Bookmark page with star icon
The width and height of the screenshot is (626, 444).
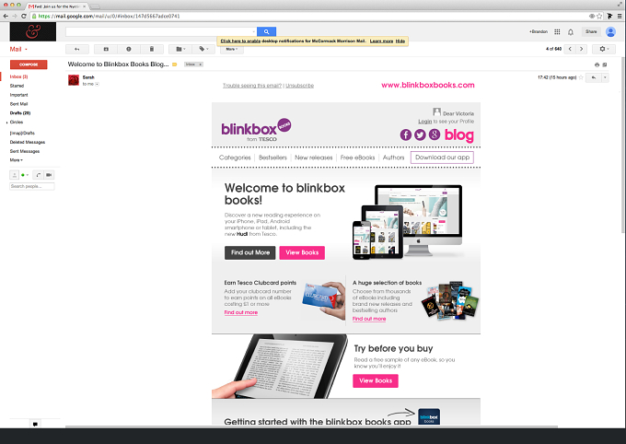coord(599,16)
